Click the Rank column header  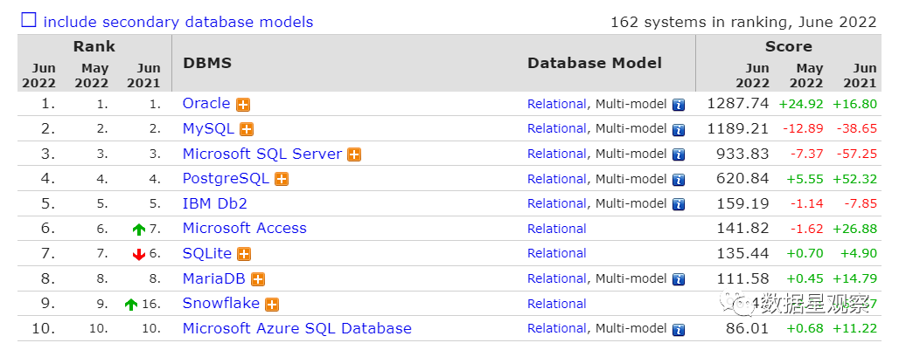click(94, 46)
